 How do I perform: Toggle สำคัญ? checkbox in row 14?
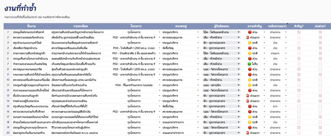pos(299,101)
